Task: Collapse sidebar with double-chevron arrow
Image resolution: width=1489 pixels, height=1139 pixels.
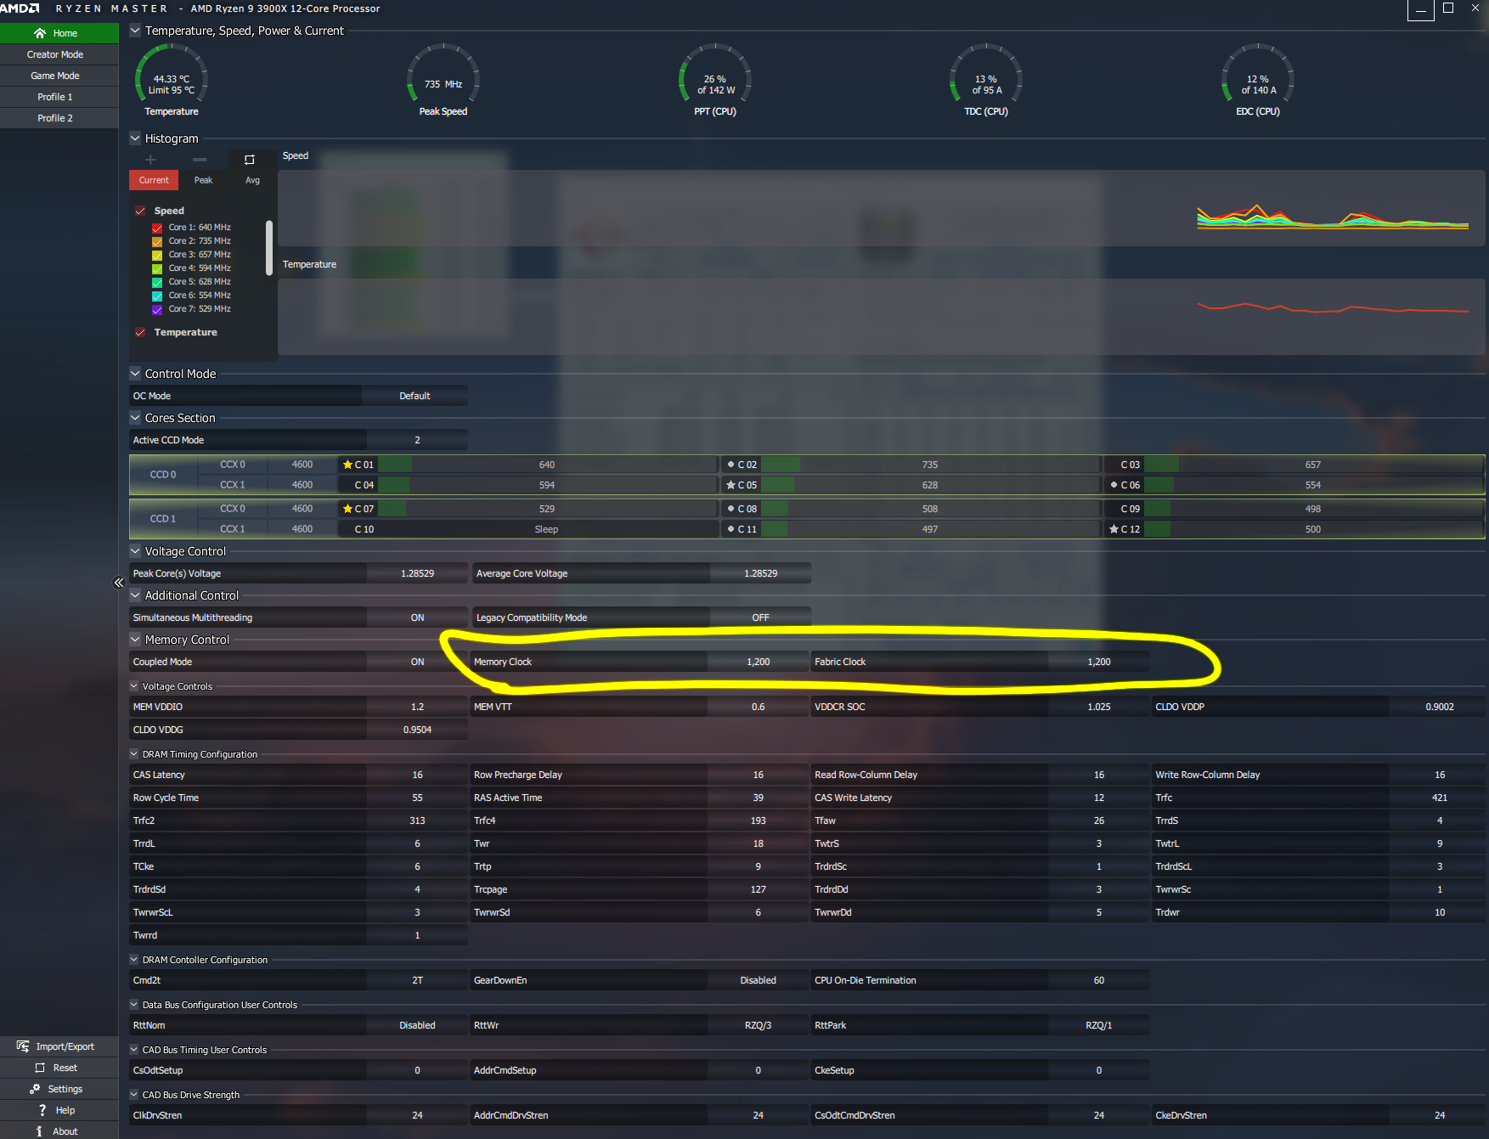Action: [119, 583]
